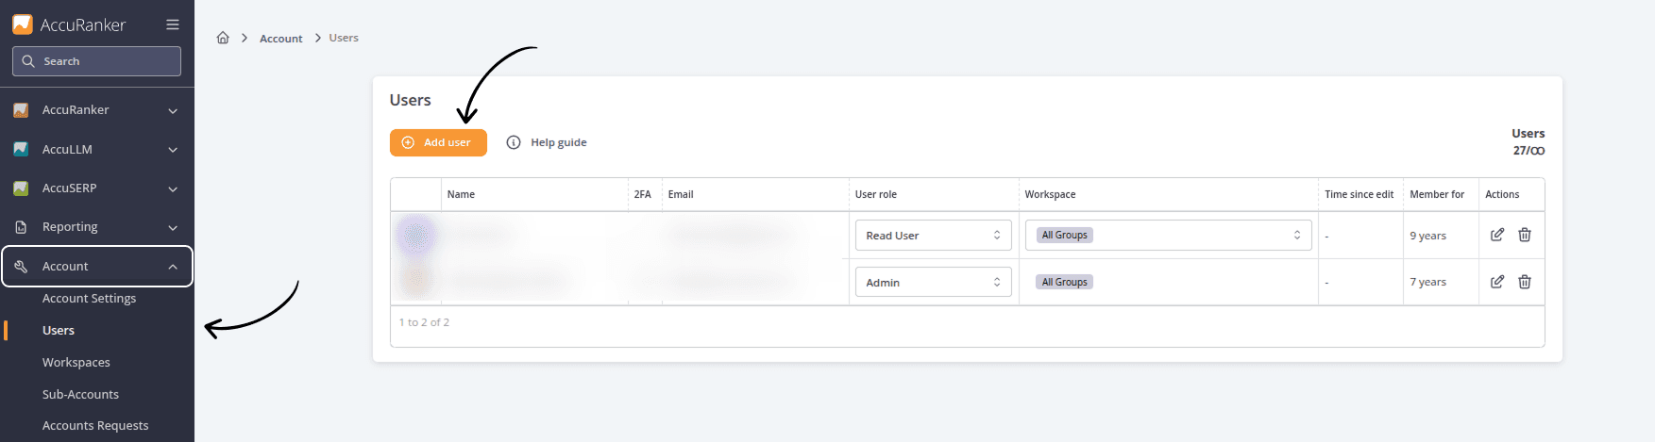The width and height of the screenshot is (1655, 442).
Task: Click the Users breadcrumb
Action: (344, 38)
